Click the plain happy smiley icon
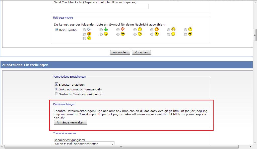The image size is (257, 149). click(x=106, y=34)
